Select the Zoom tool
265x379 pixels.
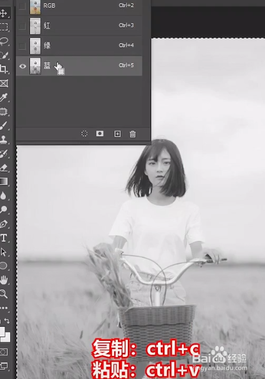pyautogui.click(x=3, y=294)
